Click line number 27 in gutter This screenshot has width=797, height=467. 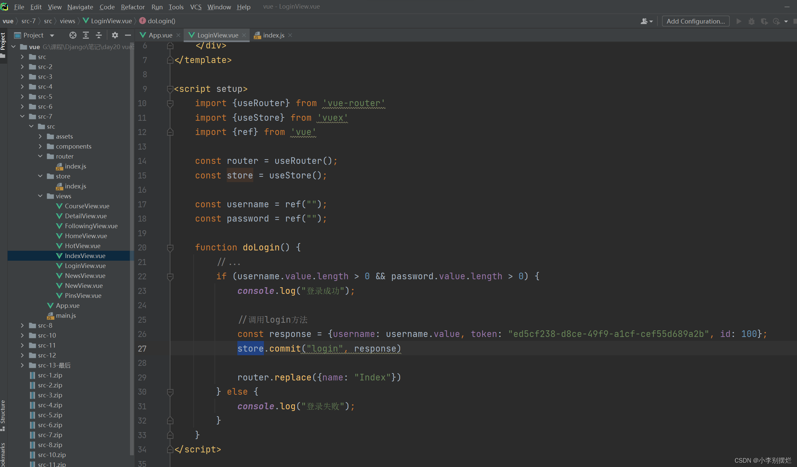coord(142,349)
